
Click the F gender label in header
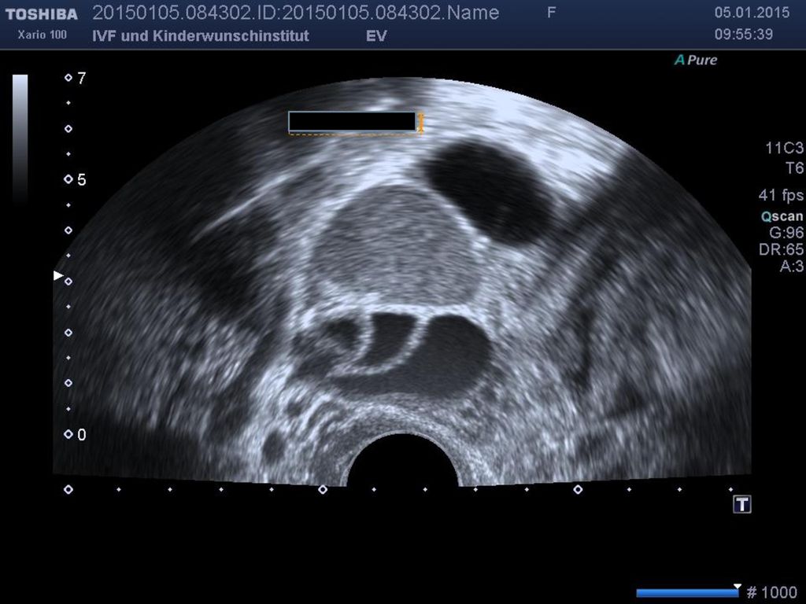click(x=551, y=13)
